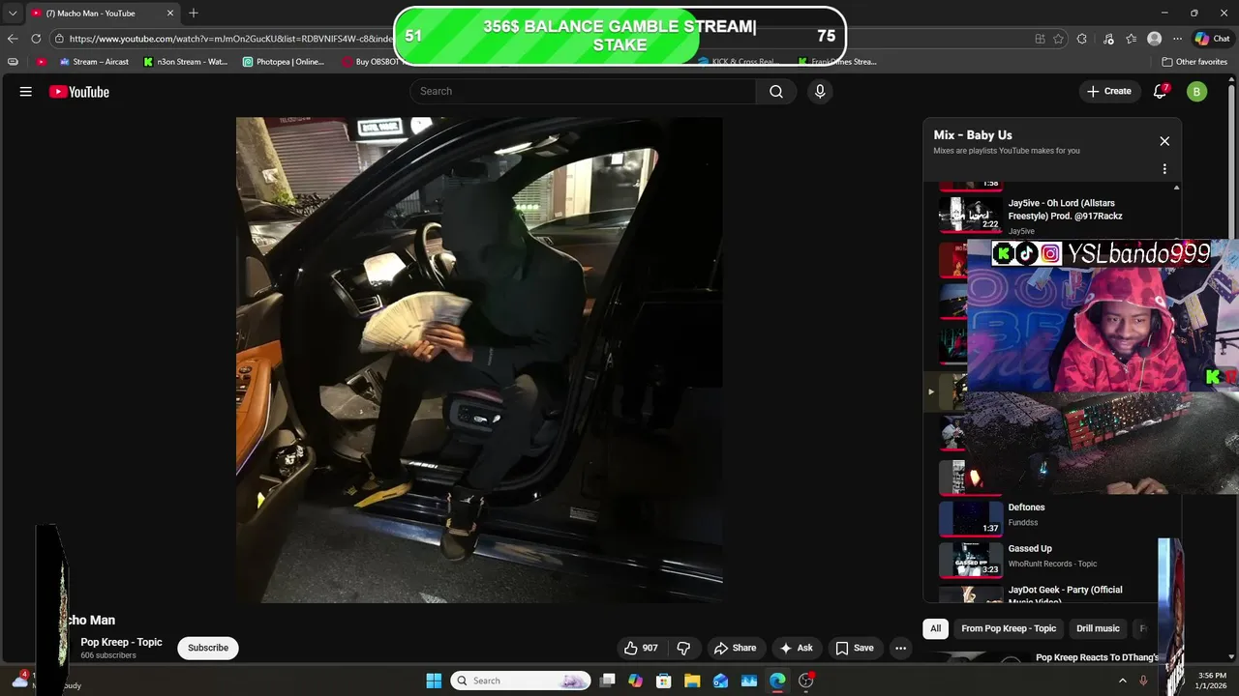
Task: Open n3on Stream bookmark
Action: click(186, 62)
